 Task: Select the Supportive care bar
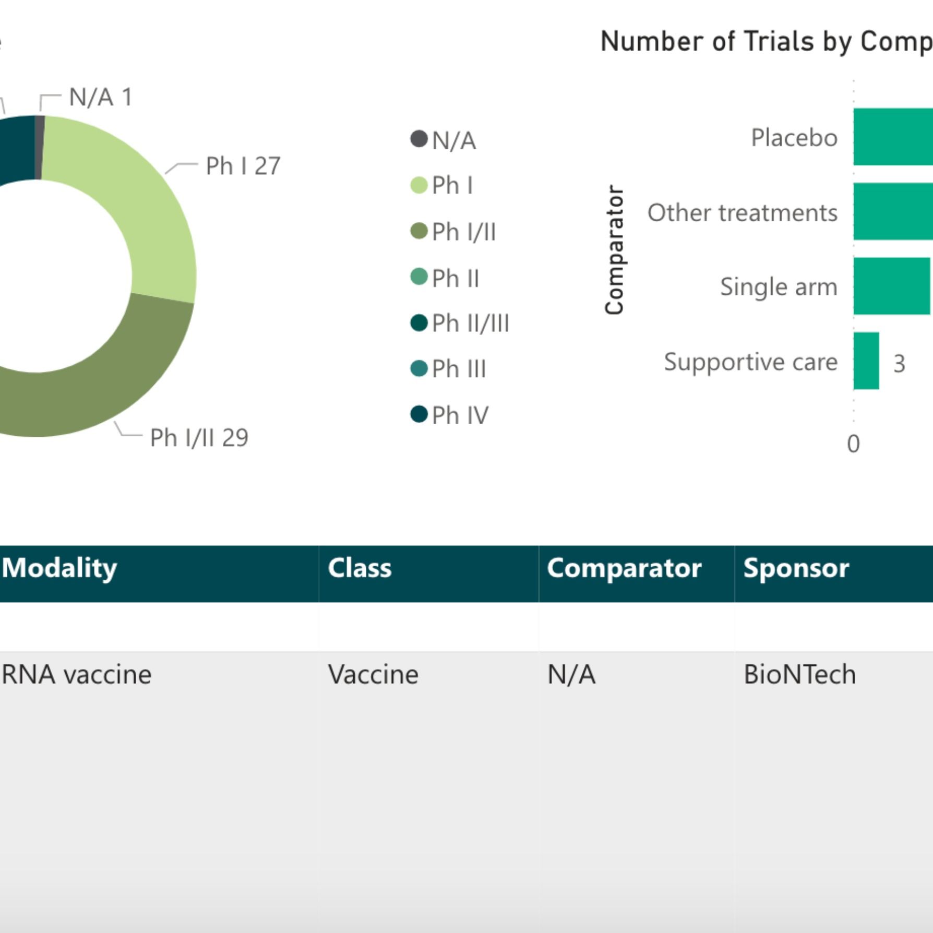point(866,361)
